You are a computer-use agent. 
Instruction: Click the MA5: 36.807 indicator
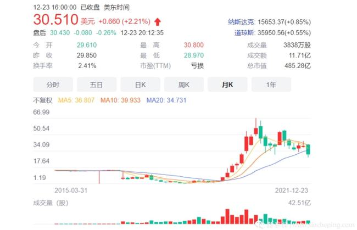click(76, 100)
